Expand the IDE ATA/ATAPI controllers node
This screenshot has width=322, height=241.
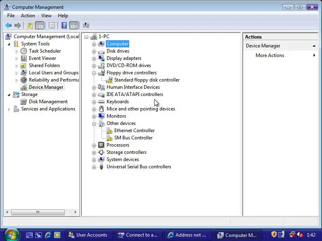pyautogui.click(x=94, y=95)
